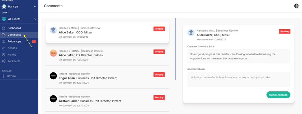Viewport: 302px width, 114px height.
Task: Select Alice Baker, CX Director, Bidnas comment
Action: [x=107, y=55]
